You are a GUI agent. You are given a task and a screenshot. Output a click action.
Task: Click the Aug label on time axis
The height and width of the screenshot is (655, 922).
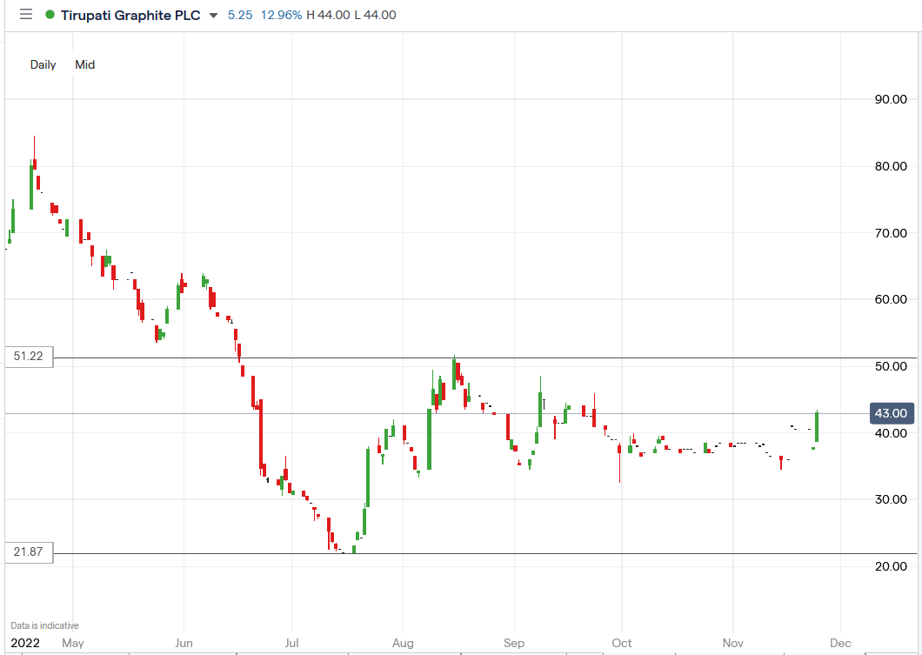[403, 643]
